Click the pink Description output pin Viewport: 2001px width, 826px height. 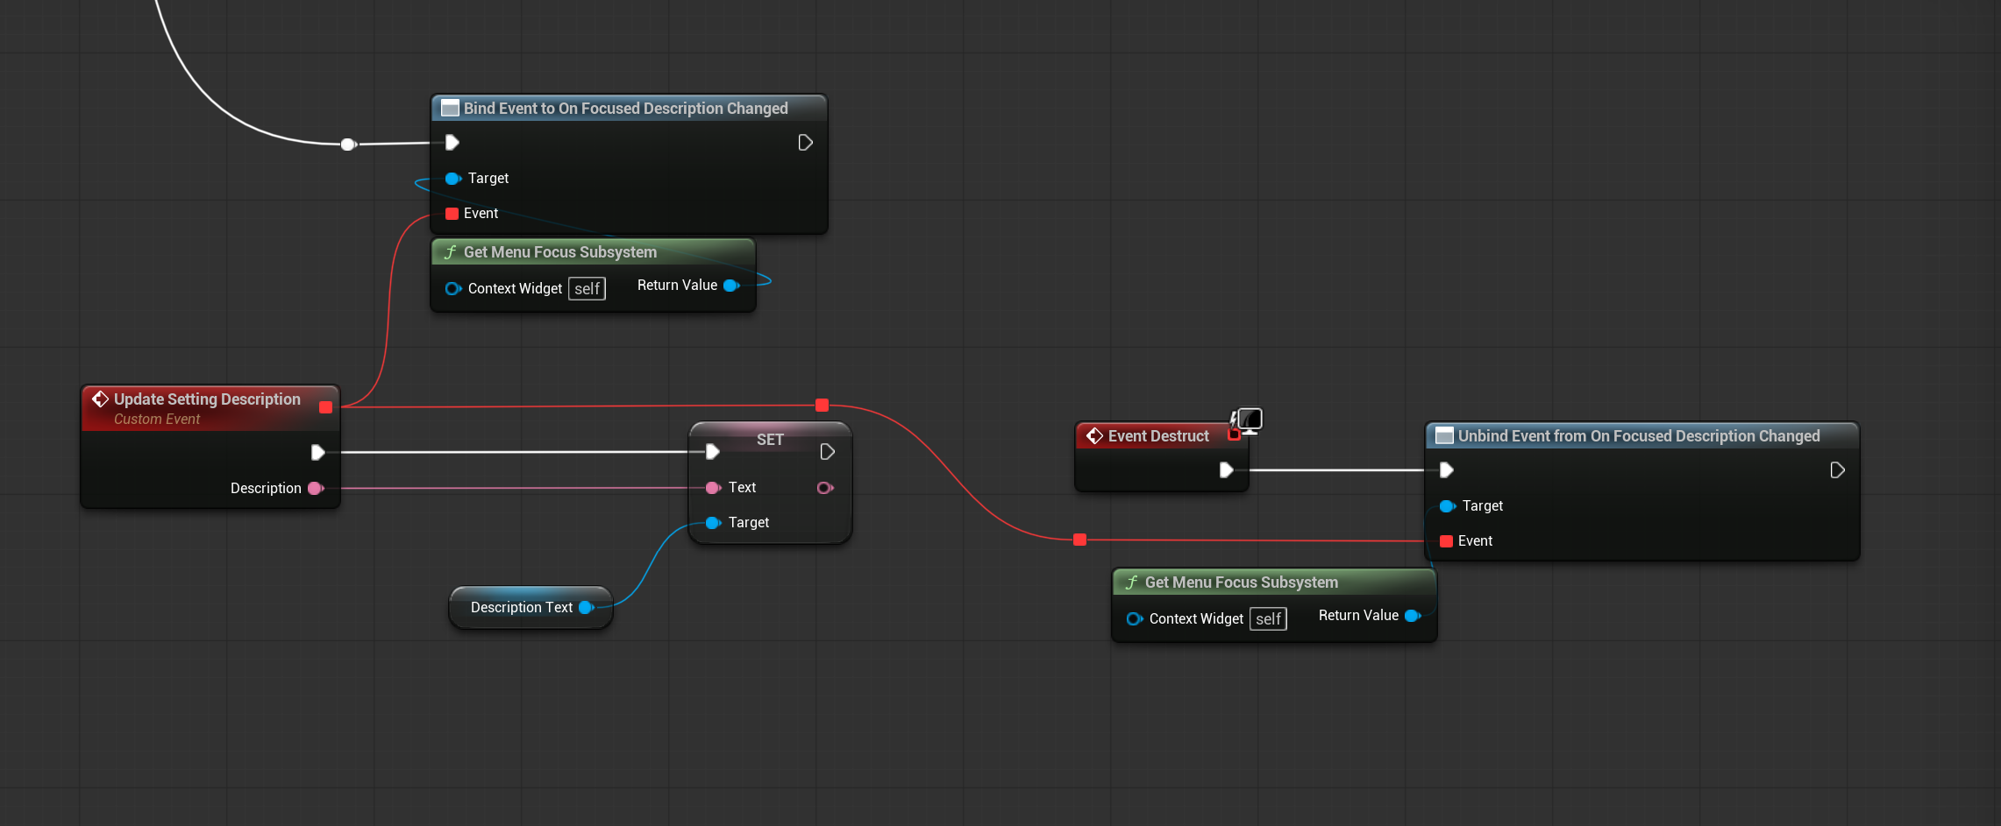tap(316, 488)
